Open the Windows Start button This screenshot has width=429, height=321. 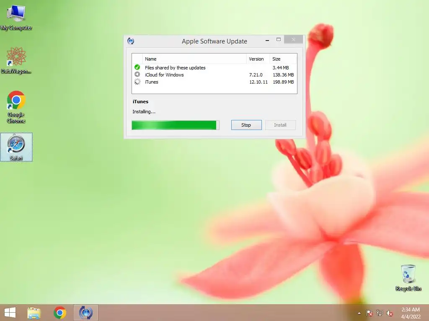(x=10, y=313)
